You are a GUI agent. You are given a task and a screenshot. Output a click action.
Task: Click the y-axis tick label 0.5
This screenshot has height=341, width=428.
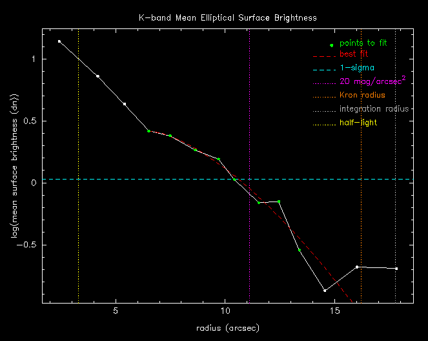(x=30, y=121)
